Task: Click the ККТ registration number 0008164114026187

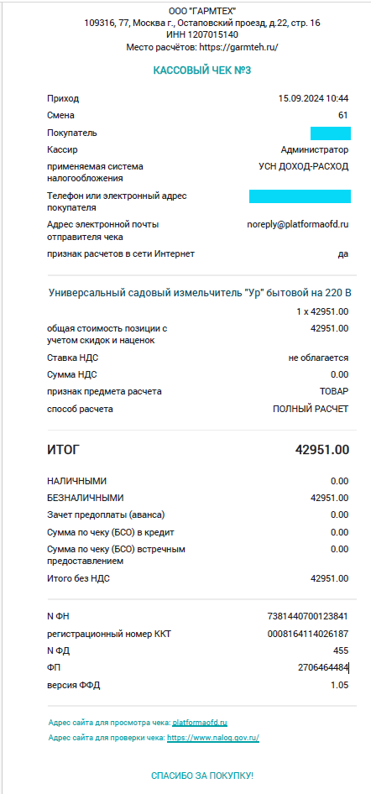Action: [308, 634]
